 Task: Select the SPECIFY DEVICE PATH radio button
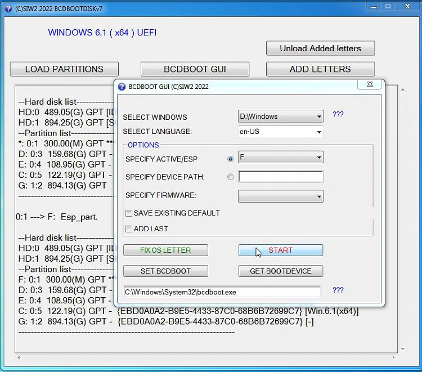pyautogui.click(x=230, y=177)
